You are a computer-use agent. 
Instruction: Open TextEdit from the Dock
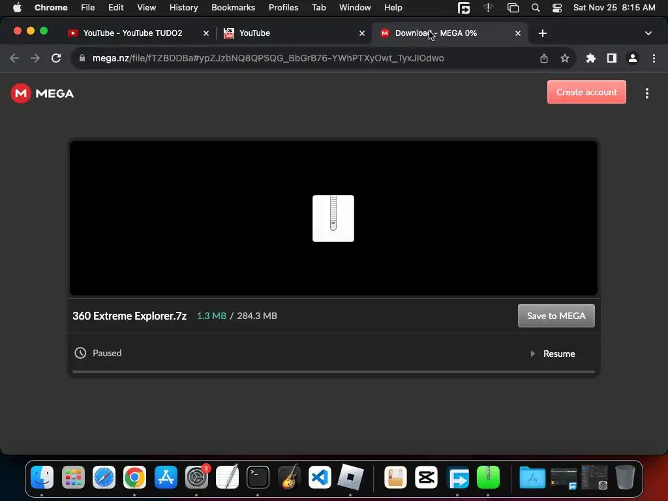pos(227,477)
